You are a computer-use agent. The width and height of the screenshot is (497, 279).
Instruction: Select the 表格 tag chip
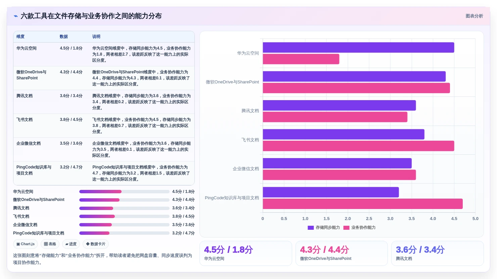pos(50,244)
